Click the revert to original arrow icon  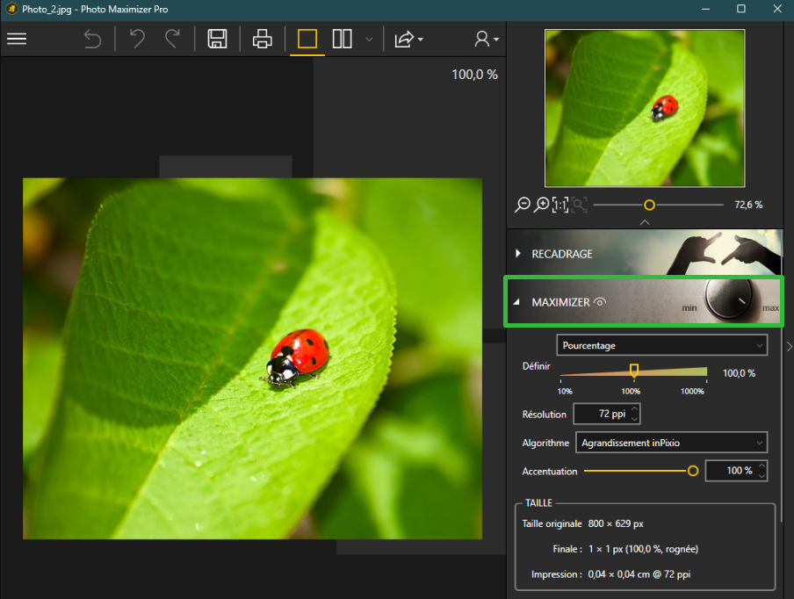(x=92, y=39)
